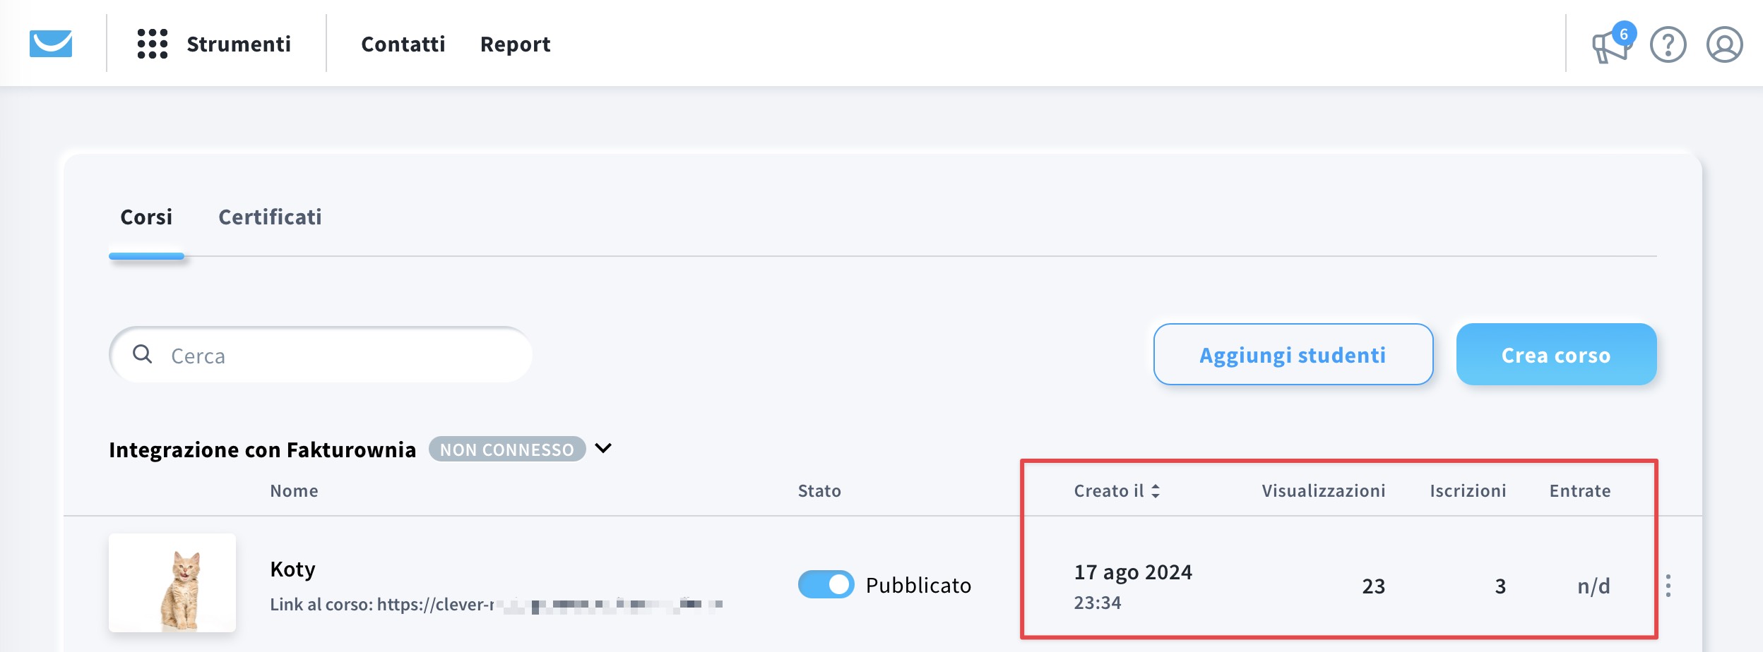
Task: Click the 3 iscrizioni value
Action: click(x=1500, y=586)
